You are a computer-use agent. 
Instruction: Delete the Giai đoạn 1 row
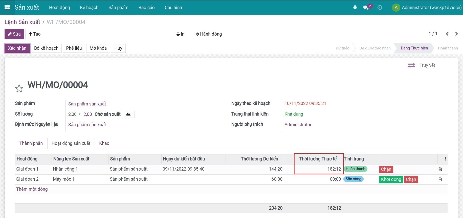tap(440, 169)
